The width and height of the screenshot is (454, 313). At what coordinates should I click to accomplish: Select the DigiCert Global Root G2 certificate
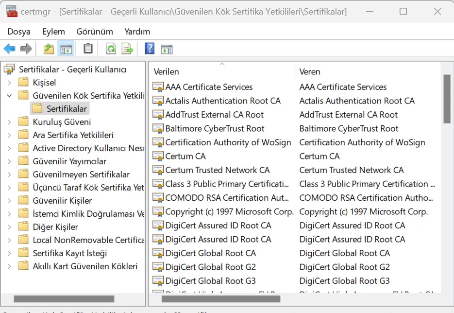210,267
